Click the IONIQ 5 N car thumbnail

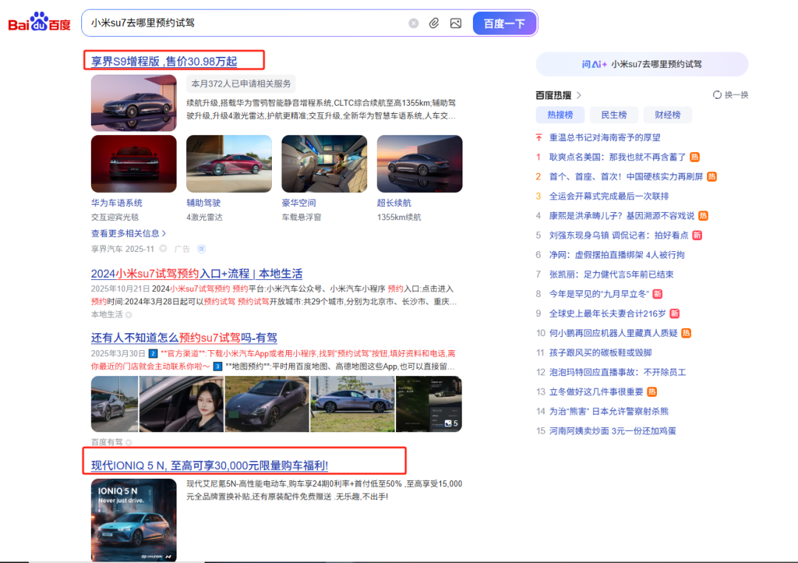click(134, 520)
